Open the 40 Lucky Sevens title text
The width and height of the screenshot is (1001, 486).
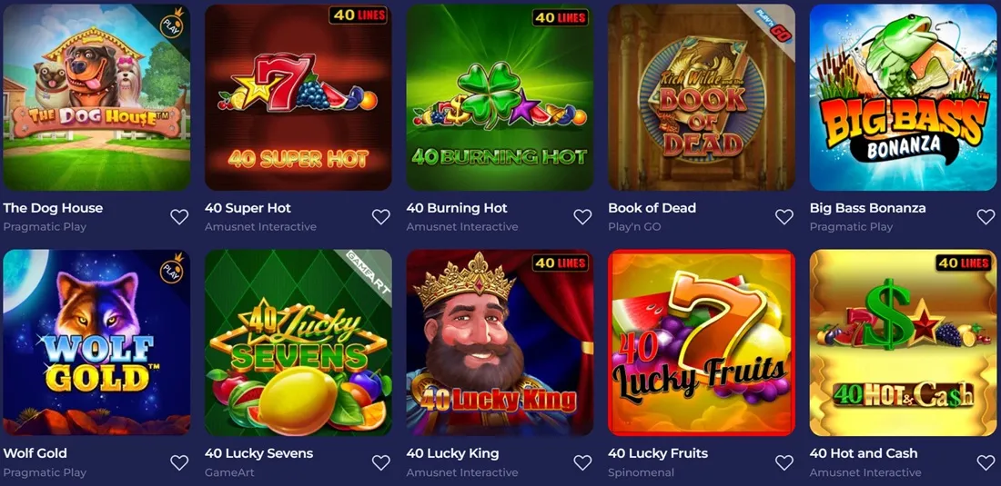(259, 453)
